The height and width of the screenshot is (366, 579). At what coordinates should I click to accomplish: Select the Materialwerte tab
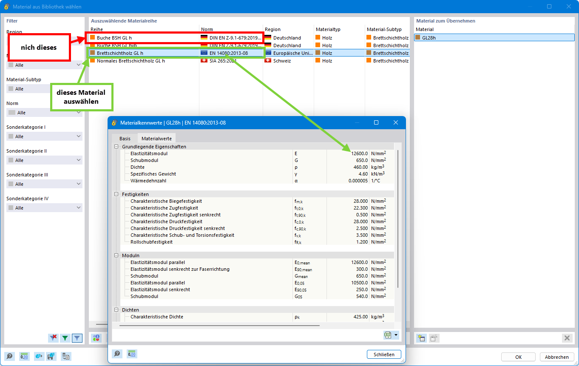coord(156,139)
